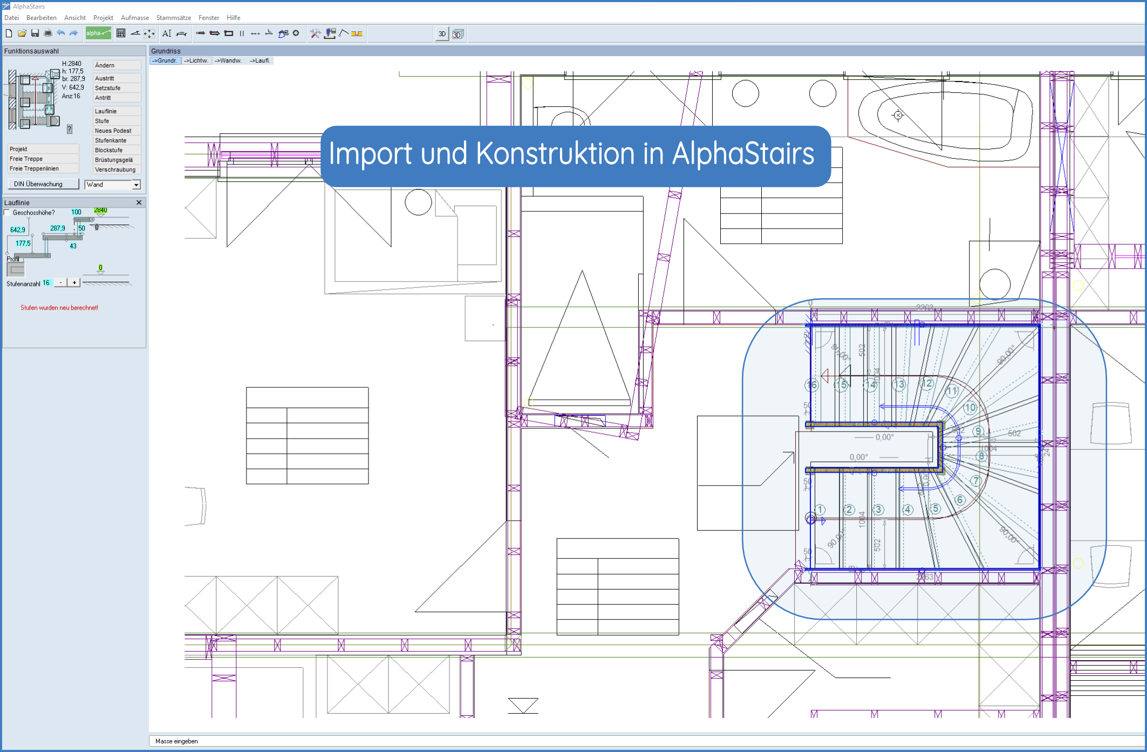Viewport: 1147px width, 752px height.
Task: Open the Fenster menu
Action: 209,18
